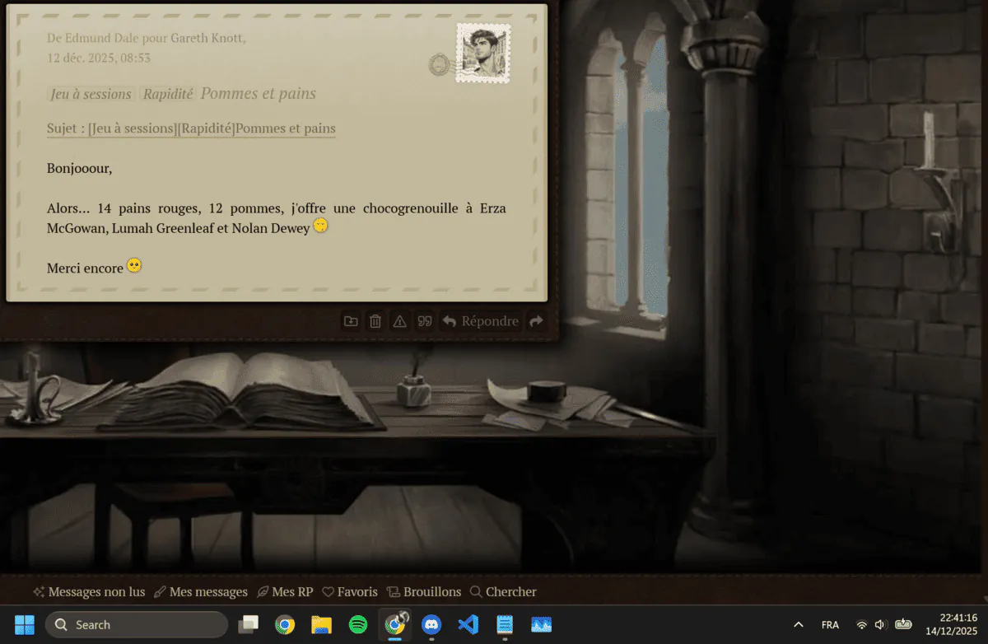The height and width of the screenshot is (644, 988).
Task: Click Chercher to search messages
Action: click(503, 592)
